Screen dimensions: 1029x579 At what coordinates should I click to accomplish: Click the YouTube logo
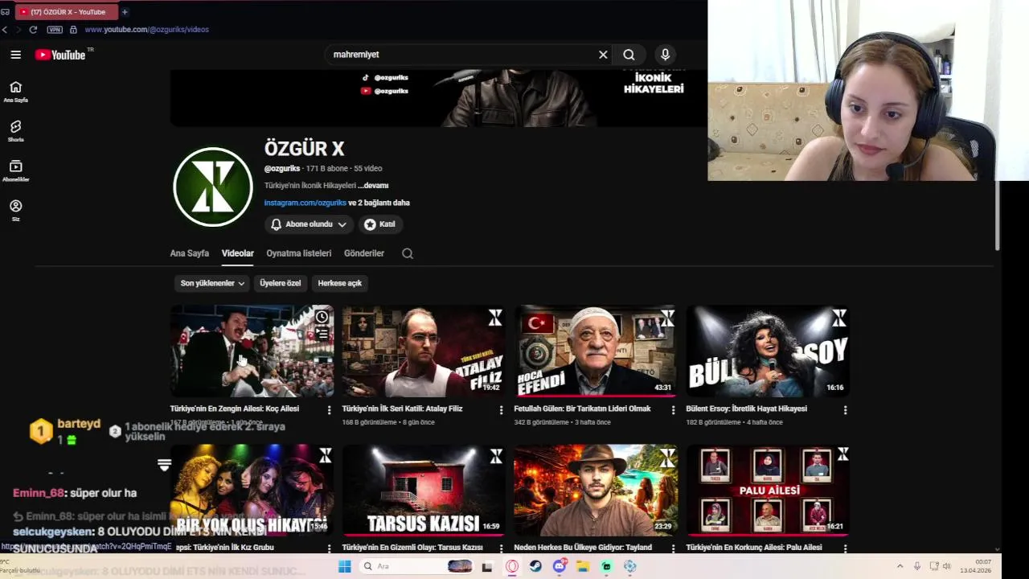coord(60,55)
